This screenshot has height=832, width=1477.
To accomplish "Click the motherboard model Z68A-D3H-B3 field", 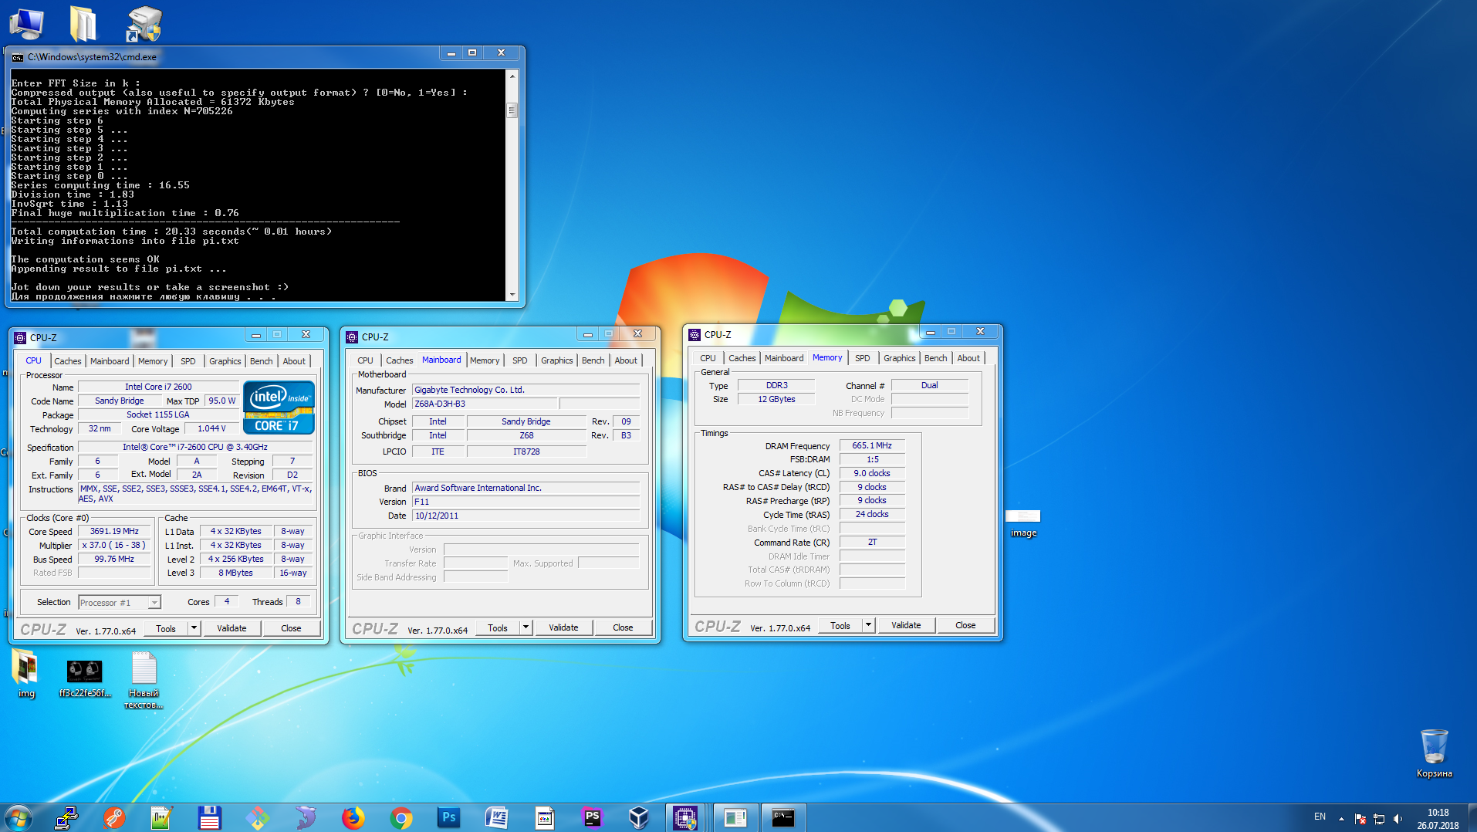I will (x=485, y=404).
